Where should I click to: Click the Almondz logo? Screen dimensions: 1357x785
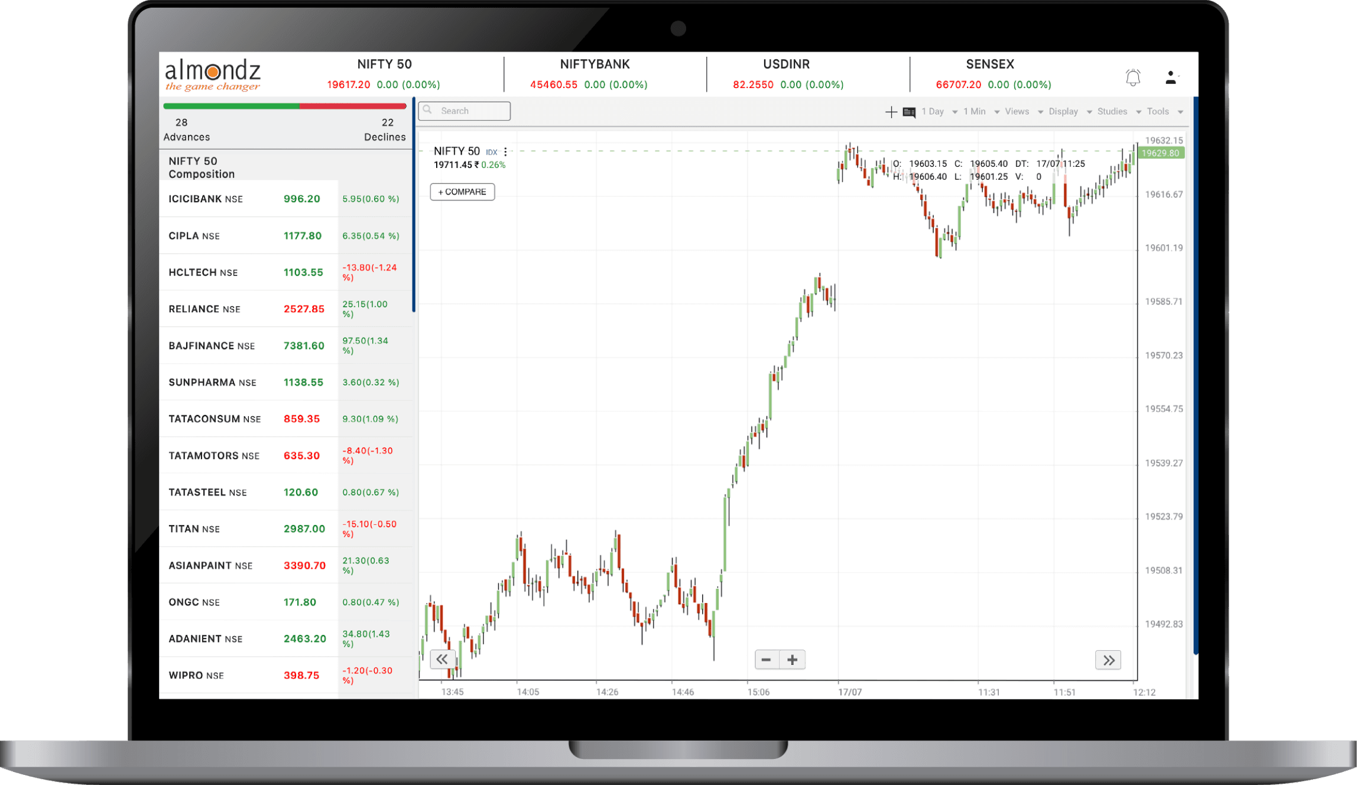point(212,75)
